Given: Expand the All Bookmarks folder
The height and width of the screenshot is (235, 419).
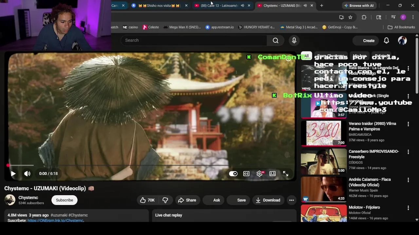Looking at the screenshot, I should (x=401, y=27).
